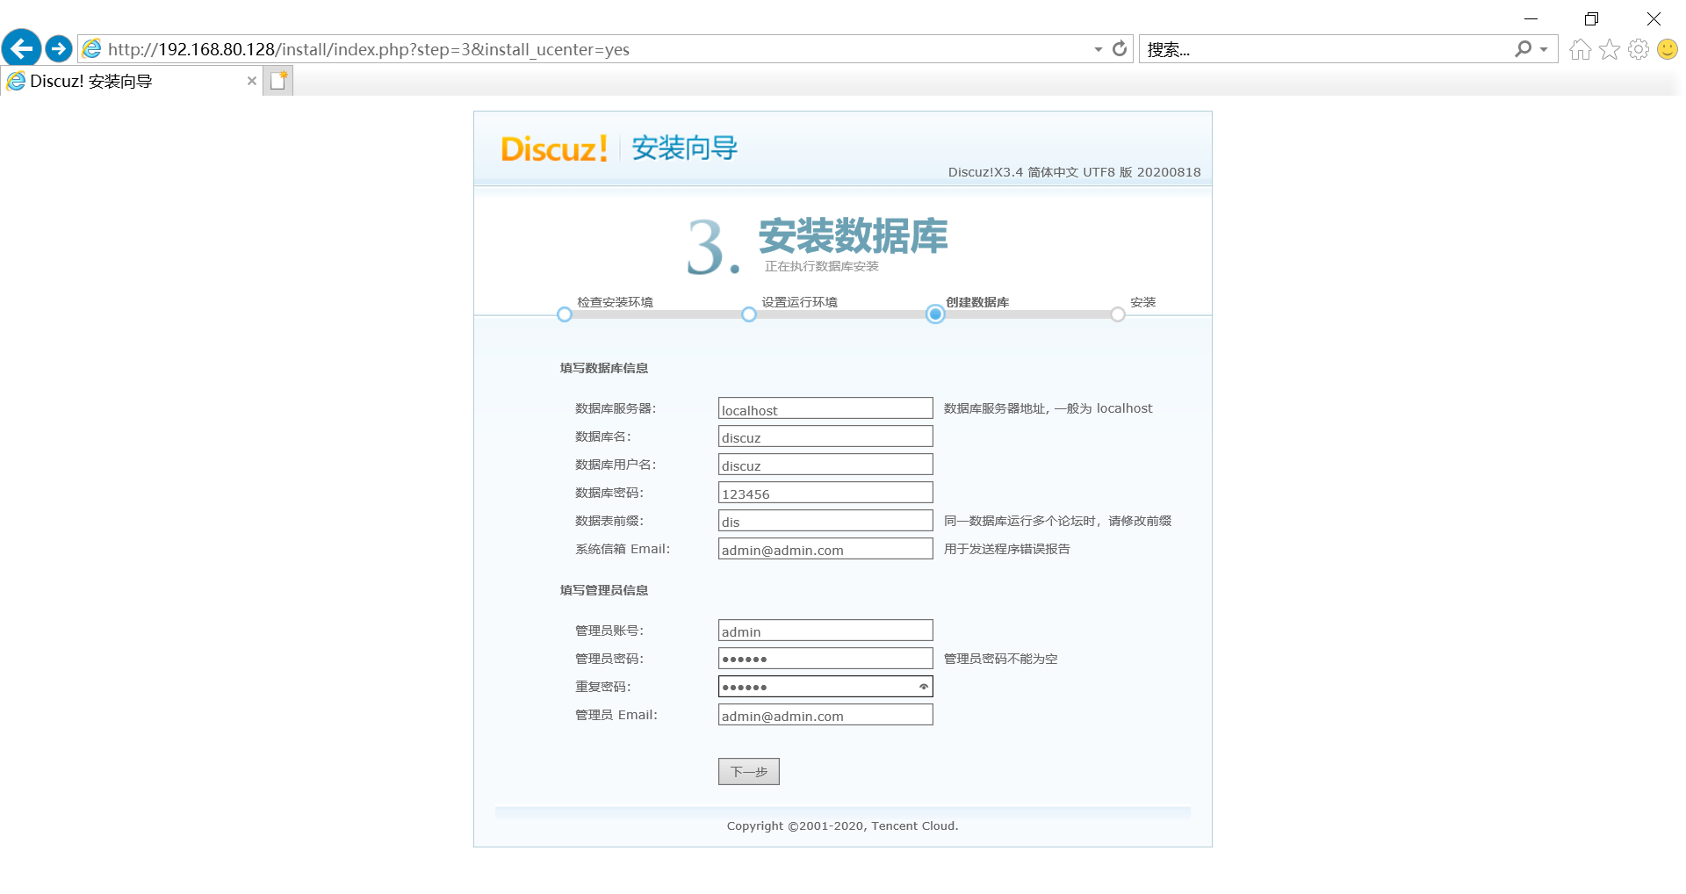
Task: Click the 安装 step marker
Action: (1118, 314)
